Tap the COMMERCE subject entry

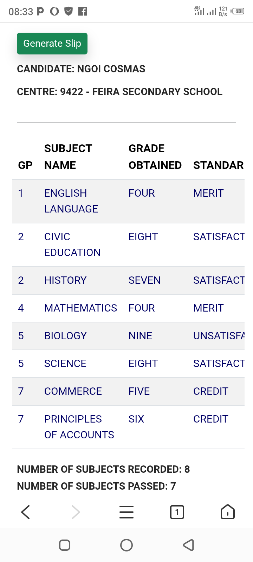click(x=73, y=391)
